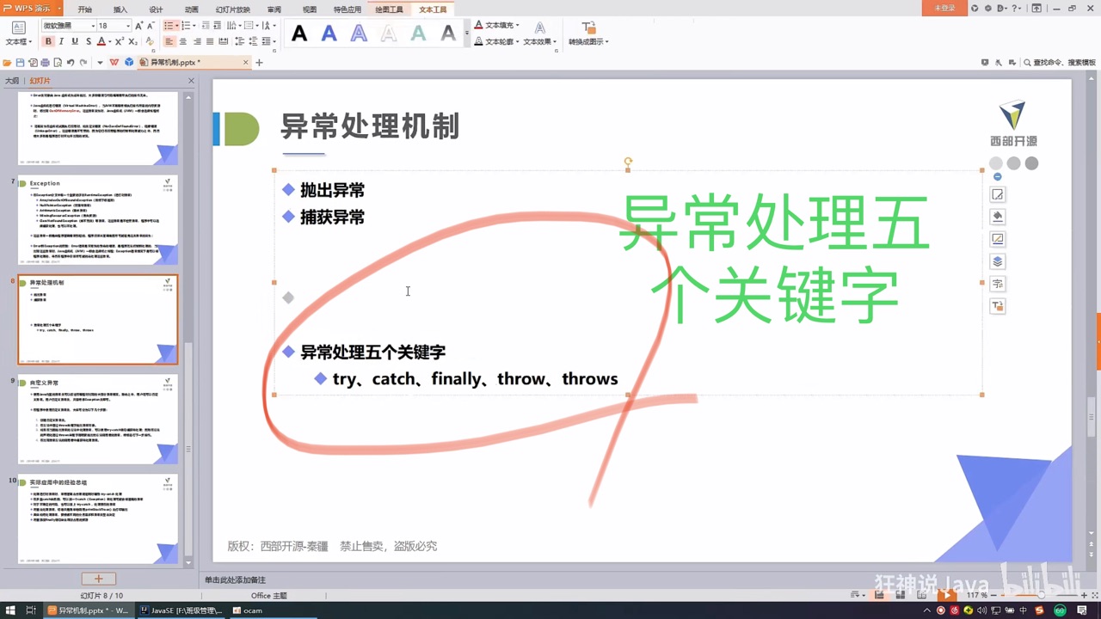Select the bullet list icon
1101x619 pixels.
point(169,25)
